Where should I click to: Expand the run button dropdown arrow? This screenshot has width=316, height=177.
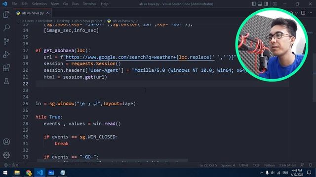296,13
